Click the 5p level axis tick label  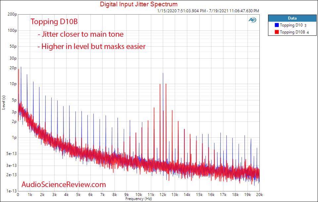click(x=14, y=100)
